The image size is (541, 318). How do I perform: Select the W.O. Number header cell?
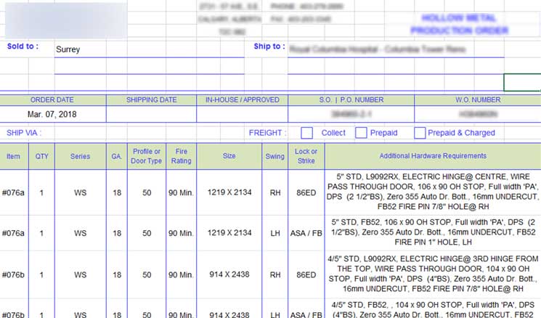coord(477,99)
